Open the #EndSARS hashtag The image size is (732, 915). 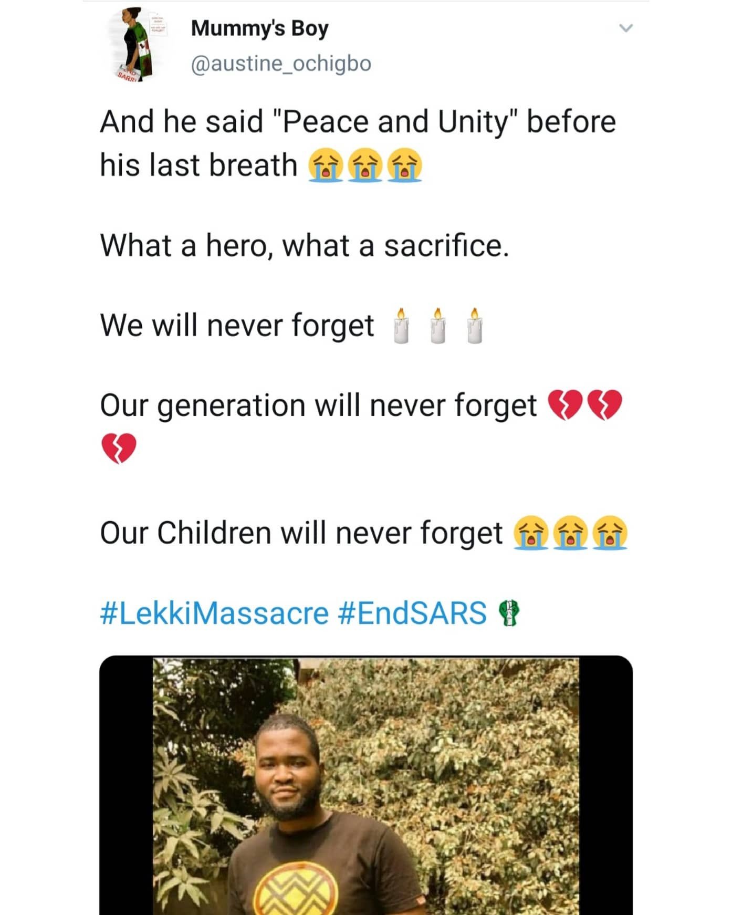click(413, 613)
